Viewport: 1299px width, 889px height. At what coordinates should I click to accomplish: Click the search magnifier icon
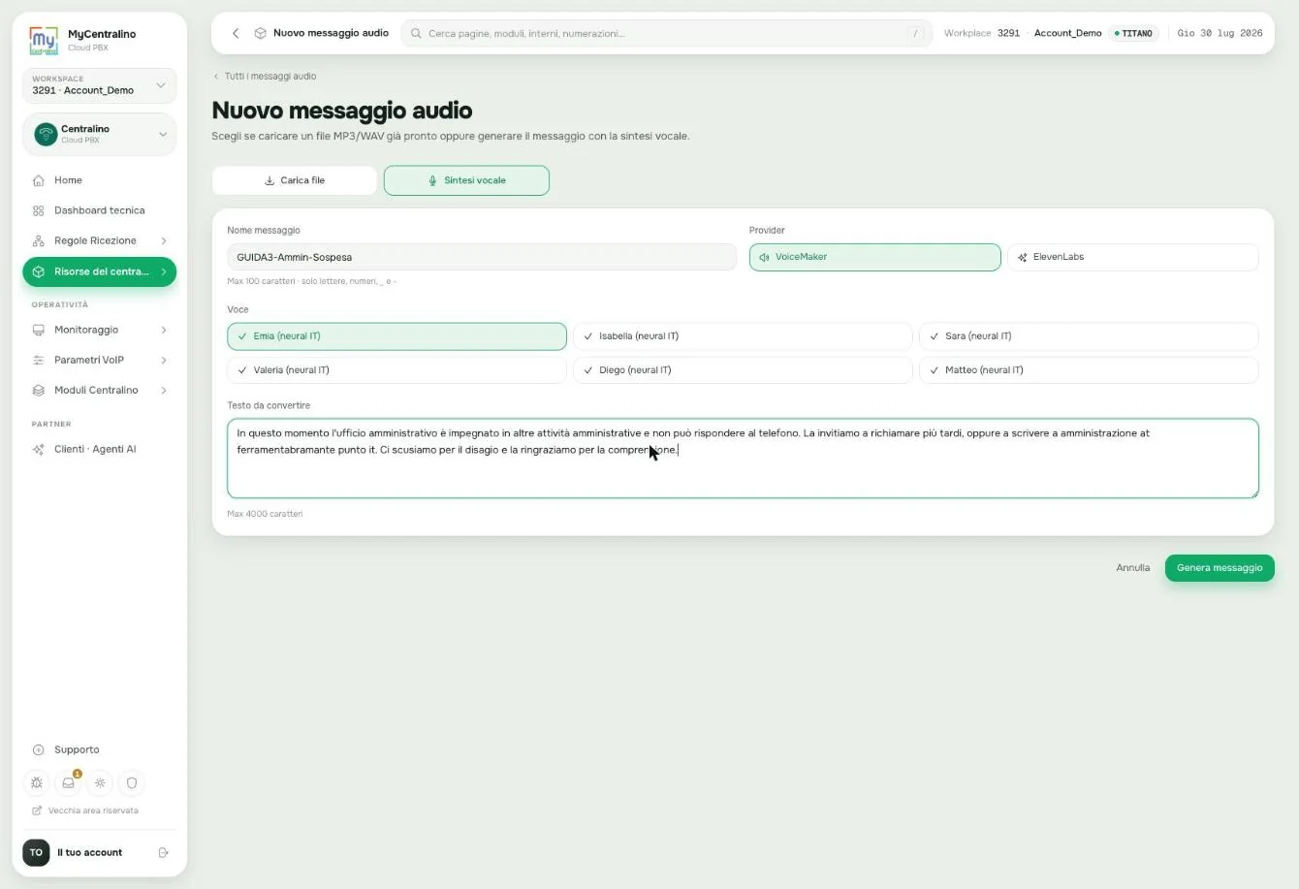point(417,33)
